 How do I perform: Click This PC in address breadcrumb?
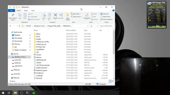tap(29, 26)
